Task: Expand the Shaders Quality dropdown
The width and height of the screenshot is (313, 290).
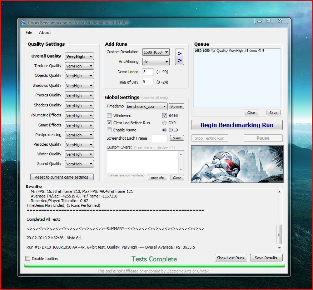Action: point(79,105)
